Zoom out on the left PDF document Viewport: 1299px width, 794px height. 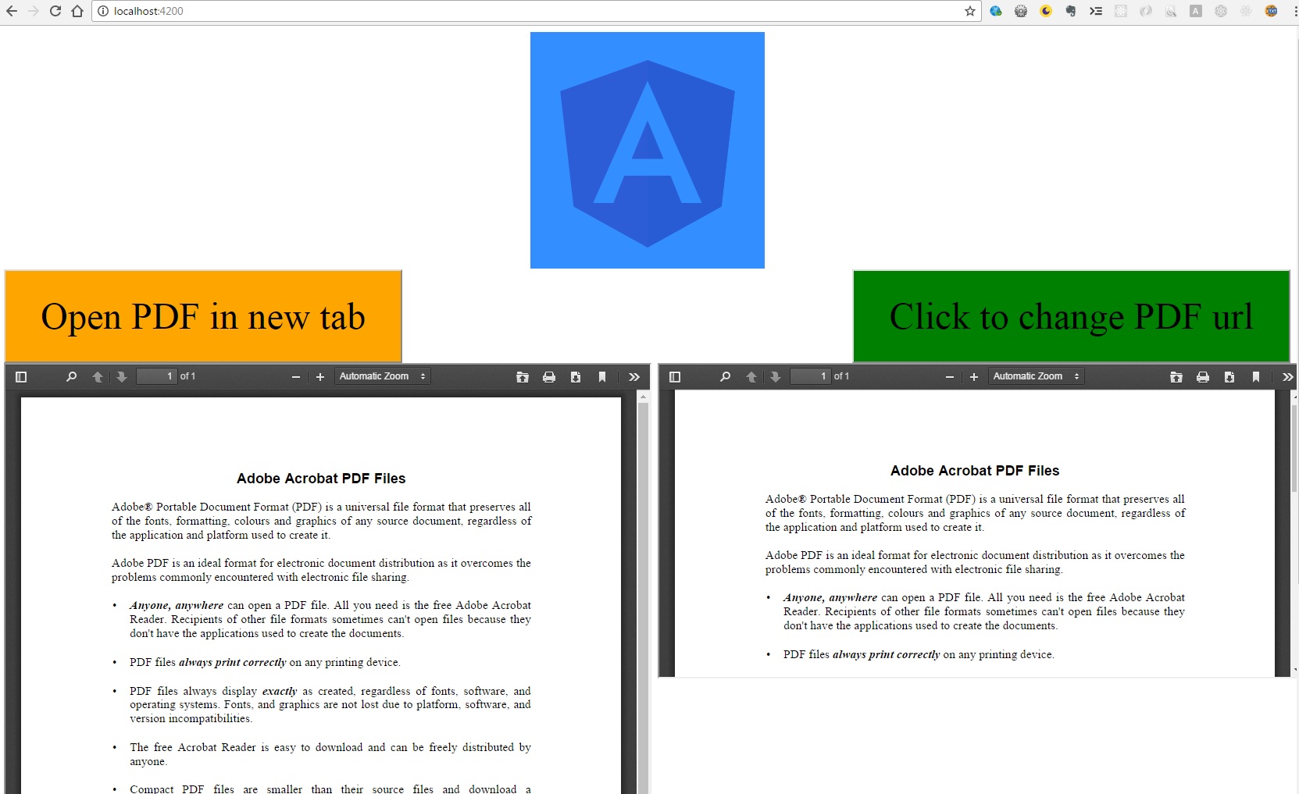point(295,376)
